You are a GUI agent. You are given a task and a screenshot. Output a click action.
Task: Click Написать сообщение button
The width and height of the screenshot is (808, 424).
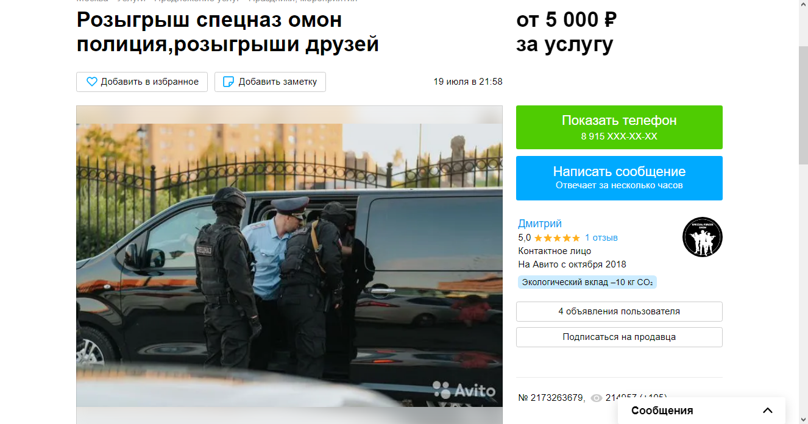pos(619,178)
